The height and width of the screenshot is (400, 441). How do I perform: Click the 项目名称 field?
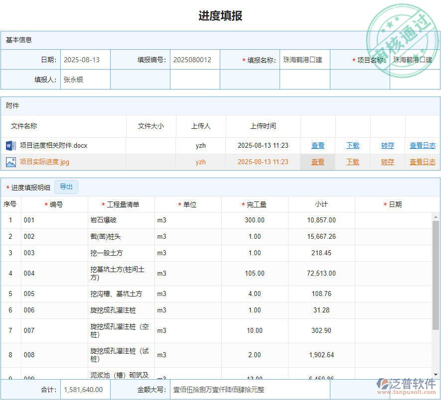[x=414, y=60]
